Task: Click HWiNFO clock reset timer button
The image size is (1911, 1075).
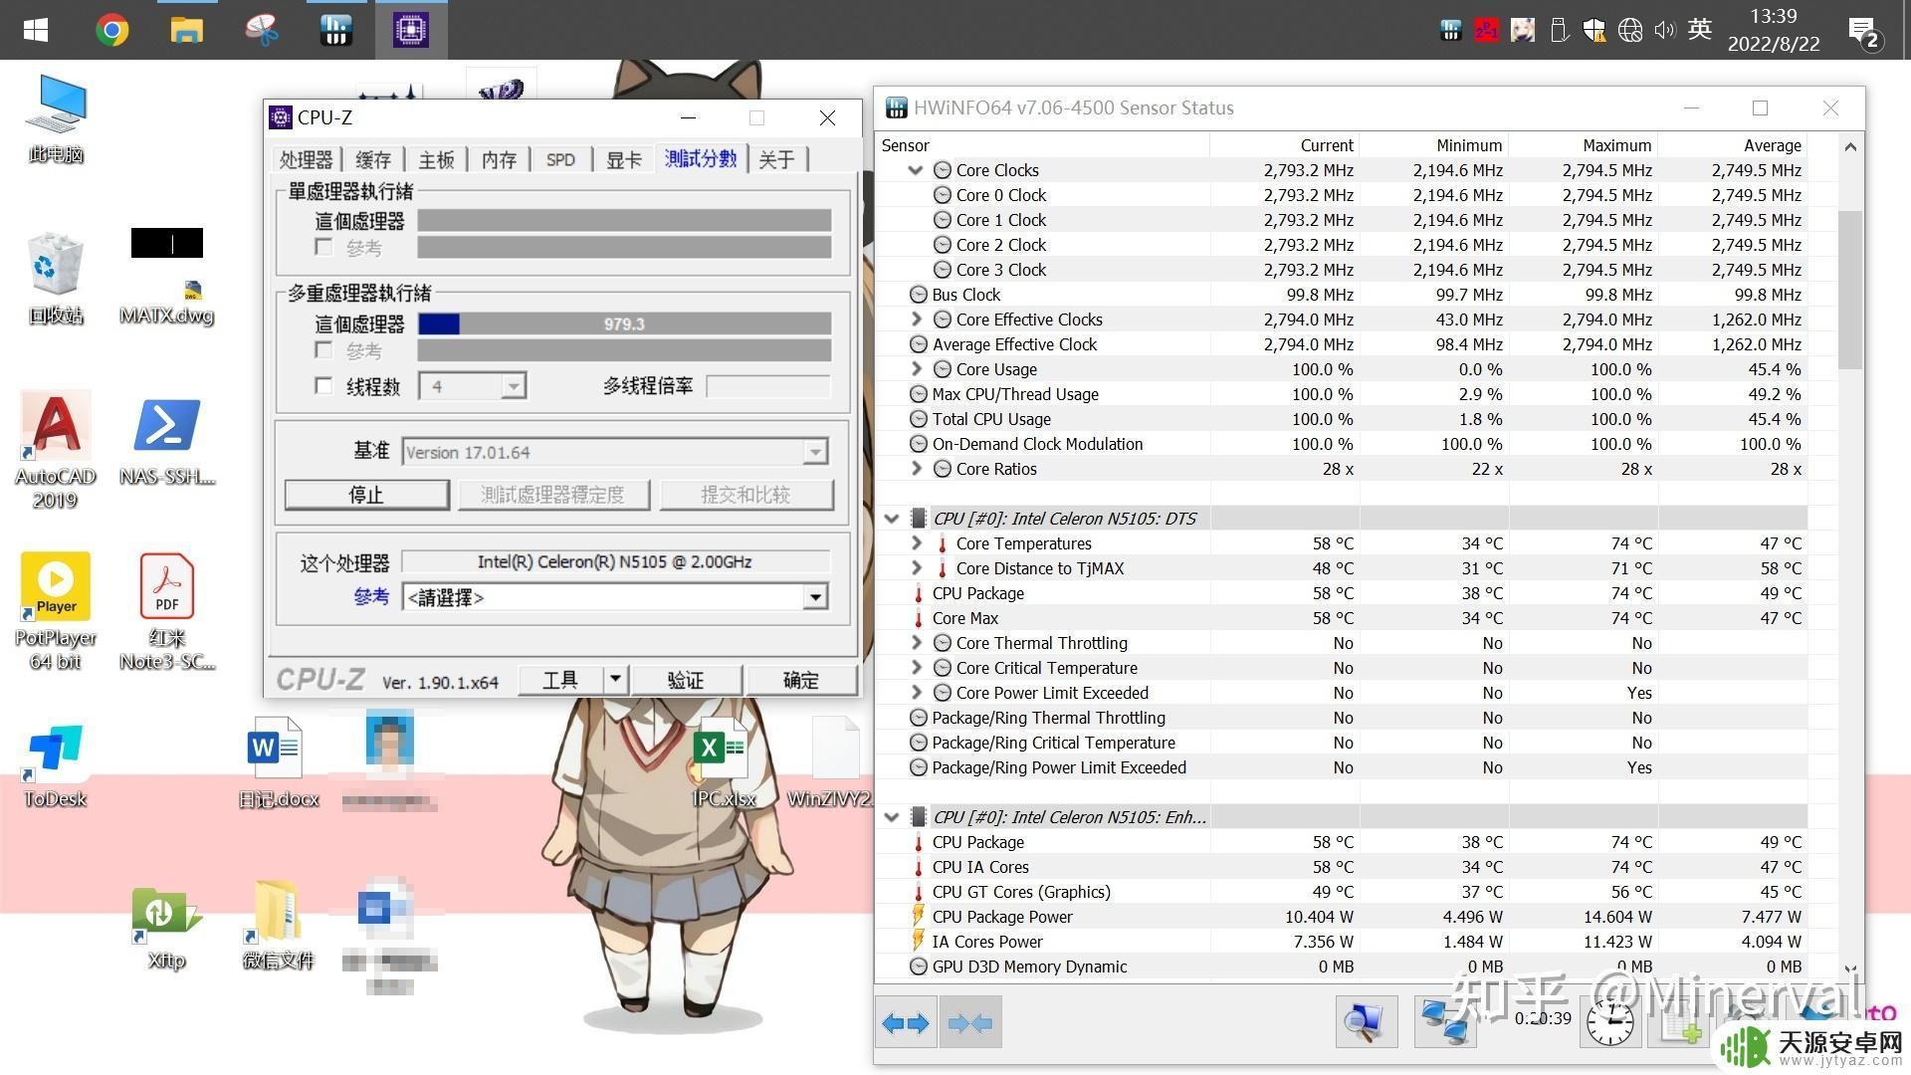Action: point(1609,1022)
